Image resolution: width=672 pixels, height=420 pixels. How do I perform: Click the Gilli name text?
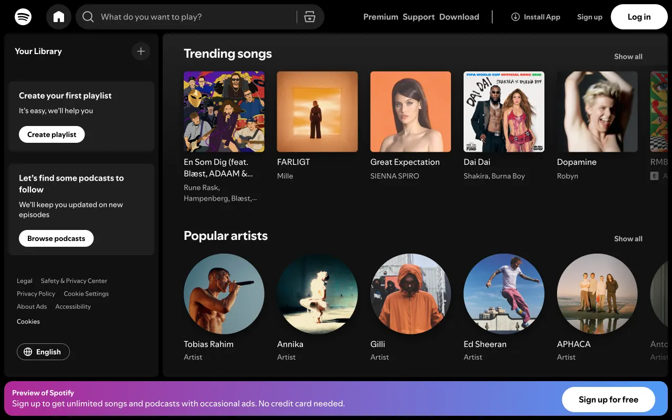(x=377, y=344)
